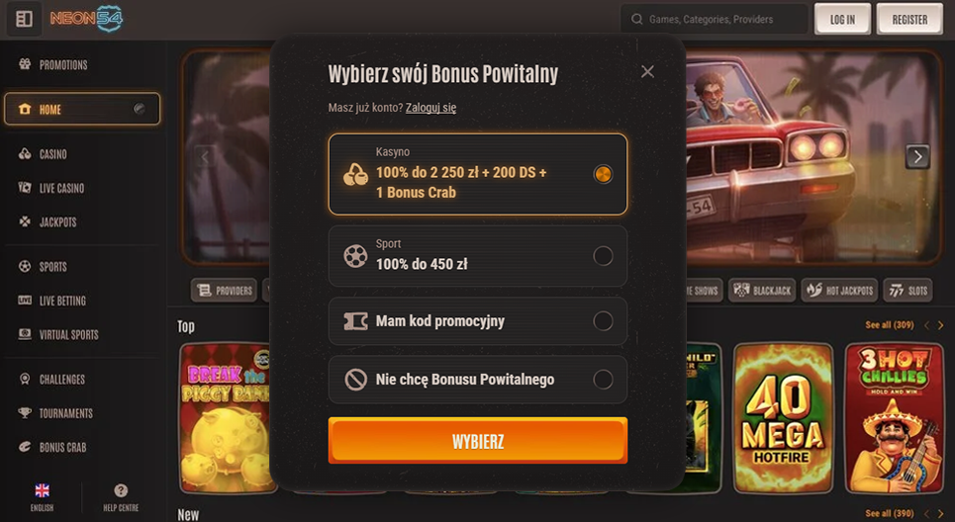The height and width of the screenshot is (522, 955).
Task: Click the Neon54 logo
Action: coord(86,19)
